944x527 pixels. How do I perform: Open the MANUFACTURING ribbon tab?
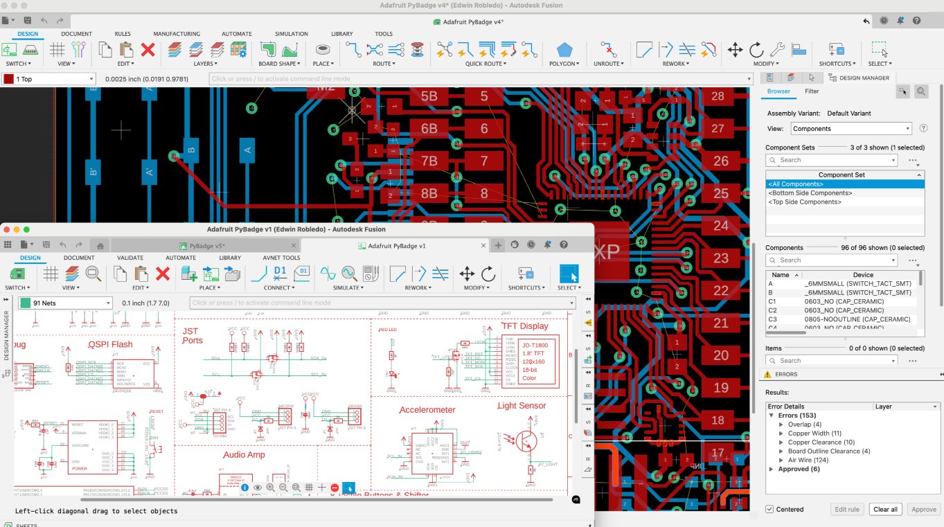[177, 33]
